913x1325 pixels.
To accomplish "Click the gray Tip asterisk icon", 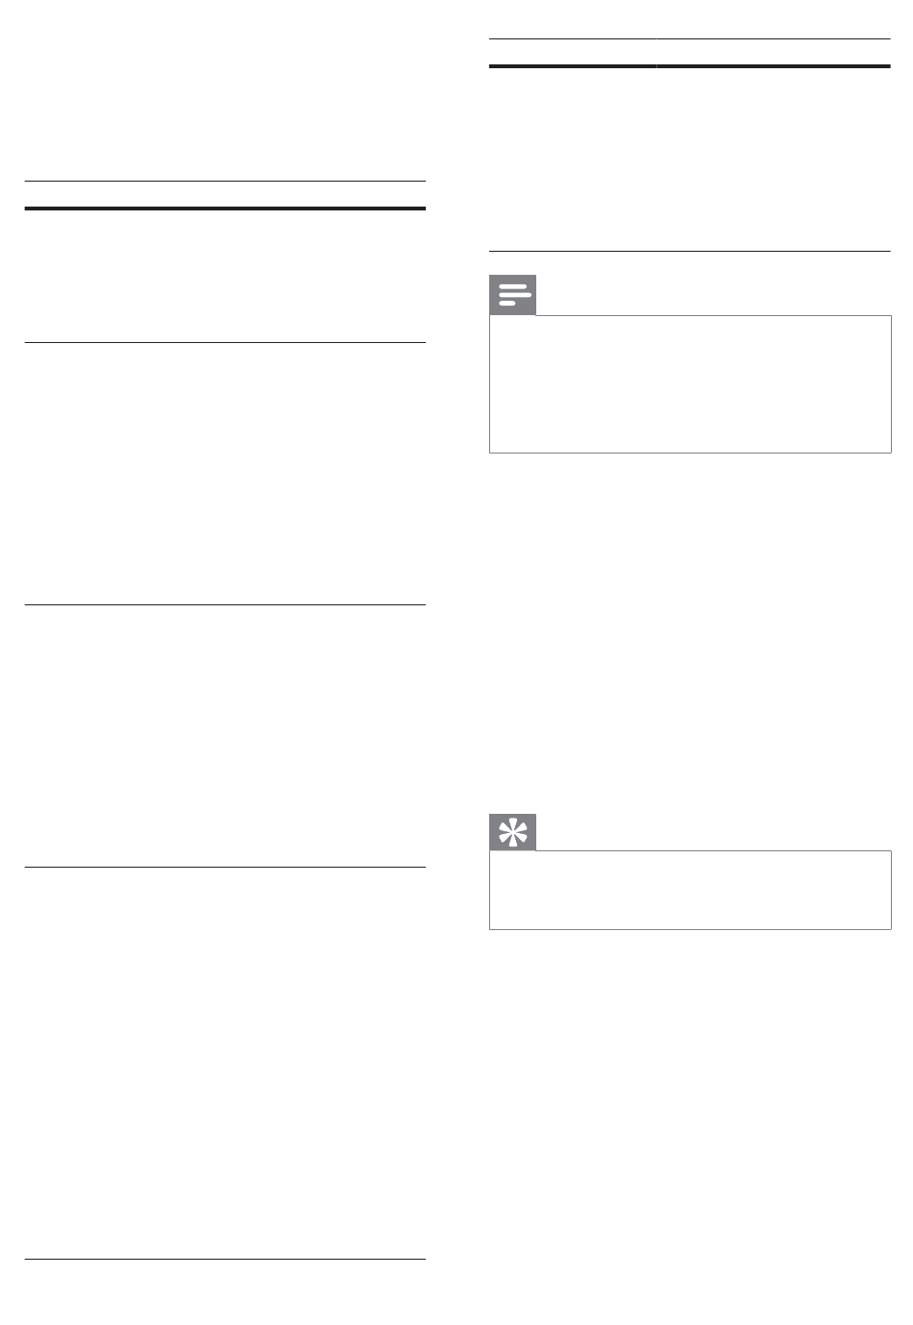I will point(513,832).
